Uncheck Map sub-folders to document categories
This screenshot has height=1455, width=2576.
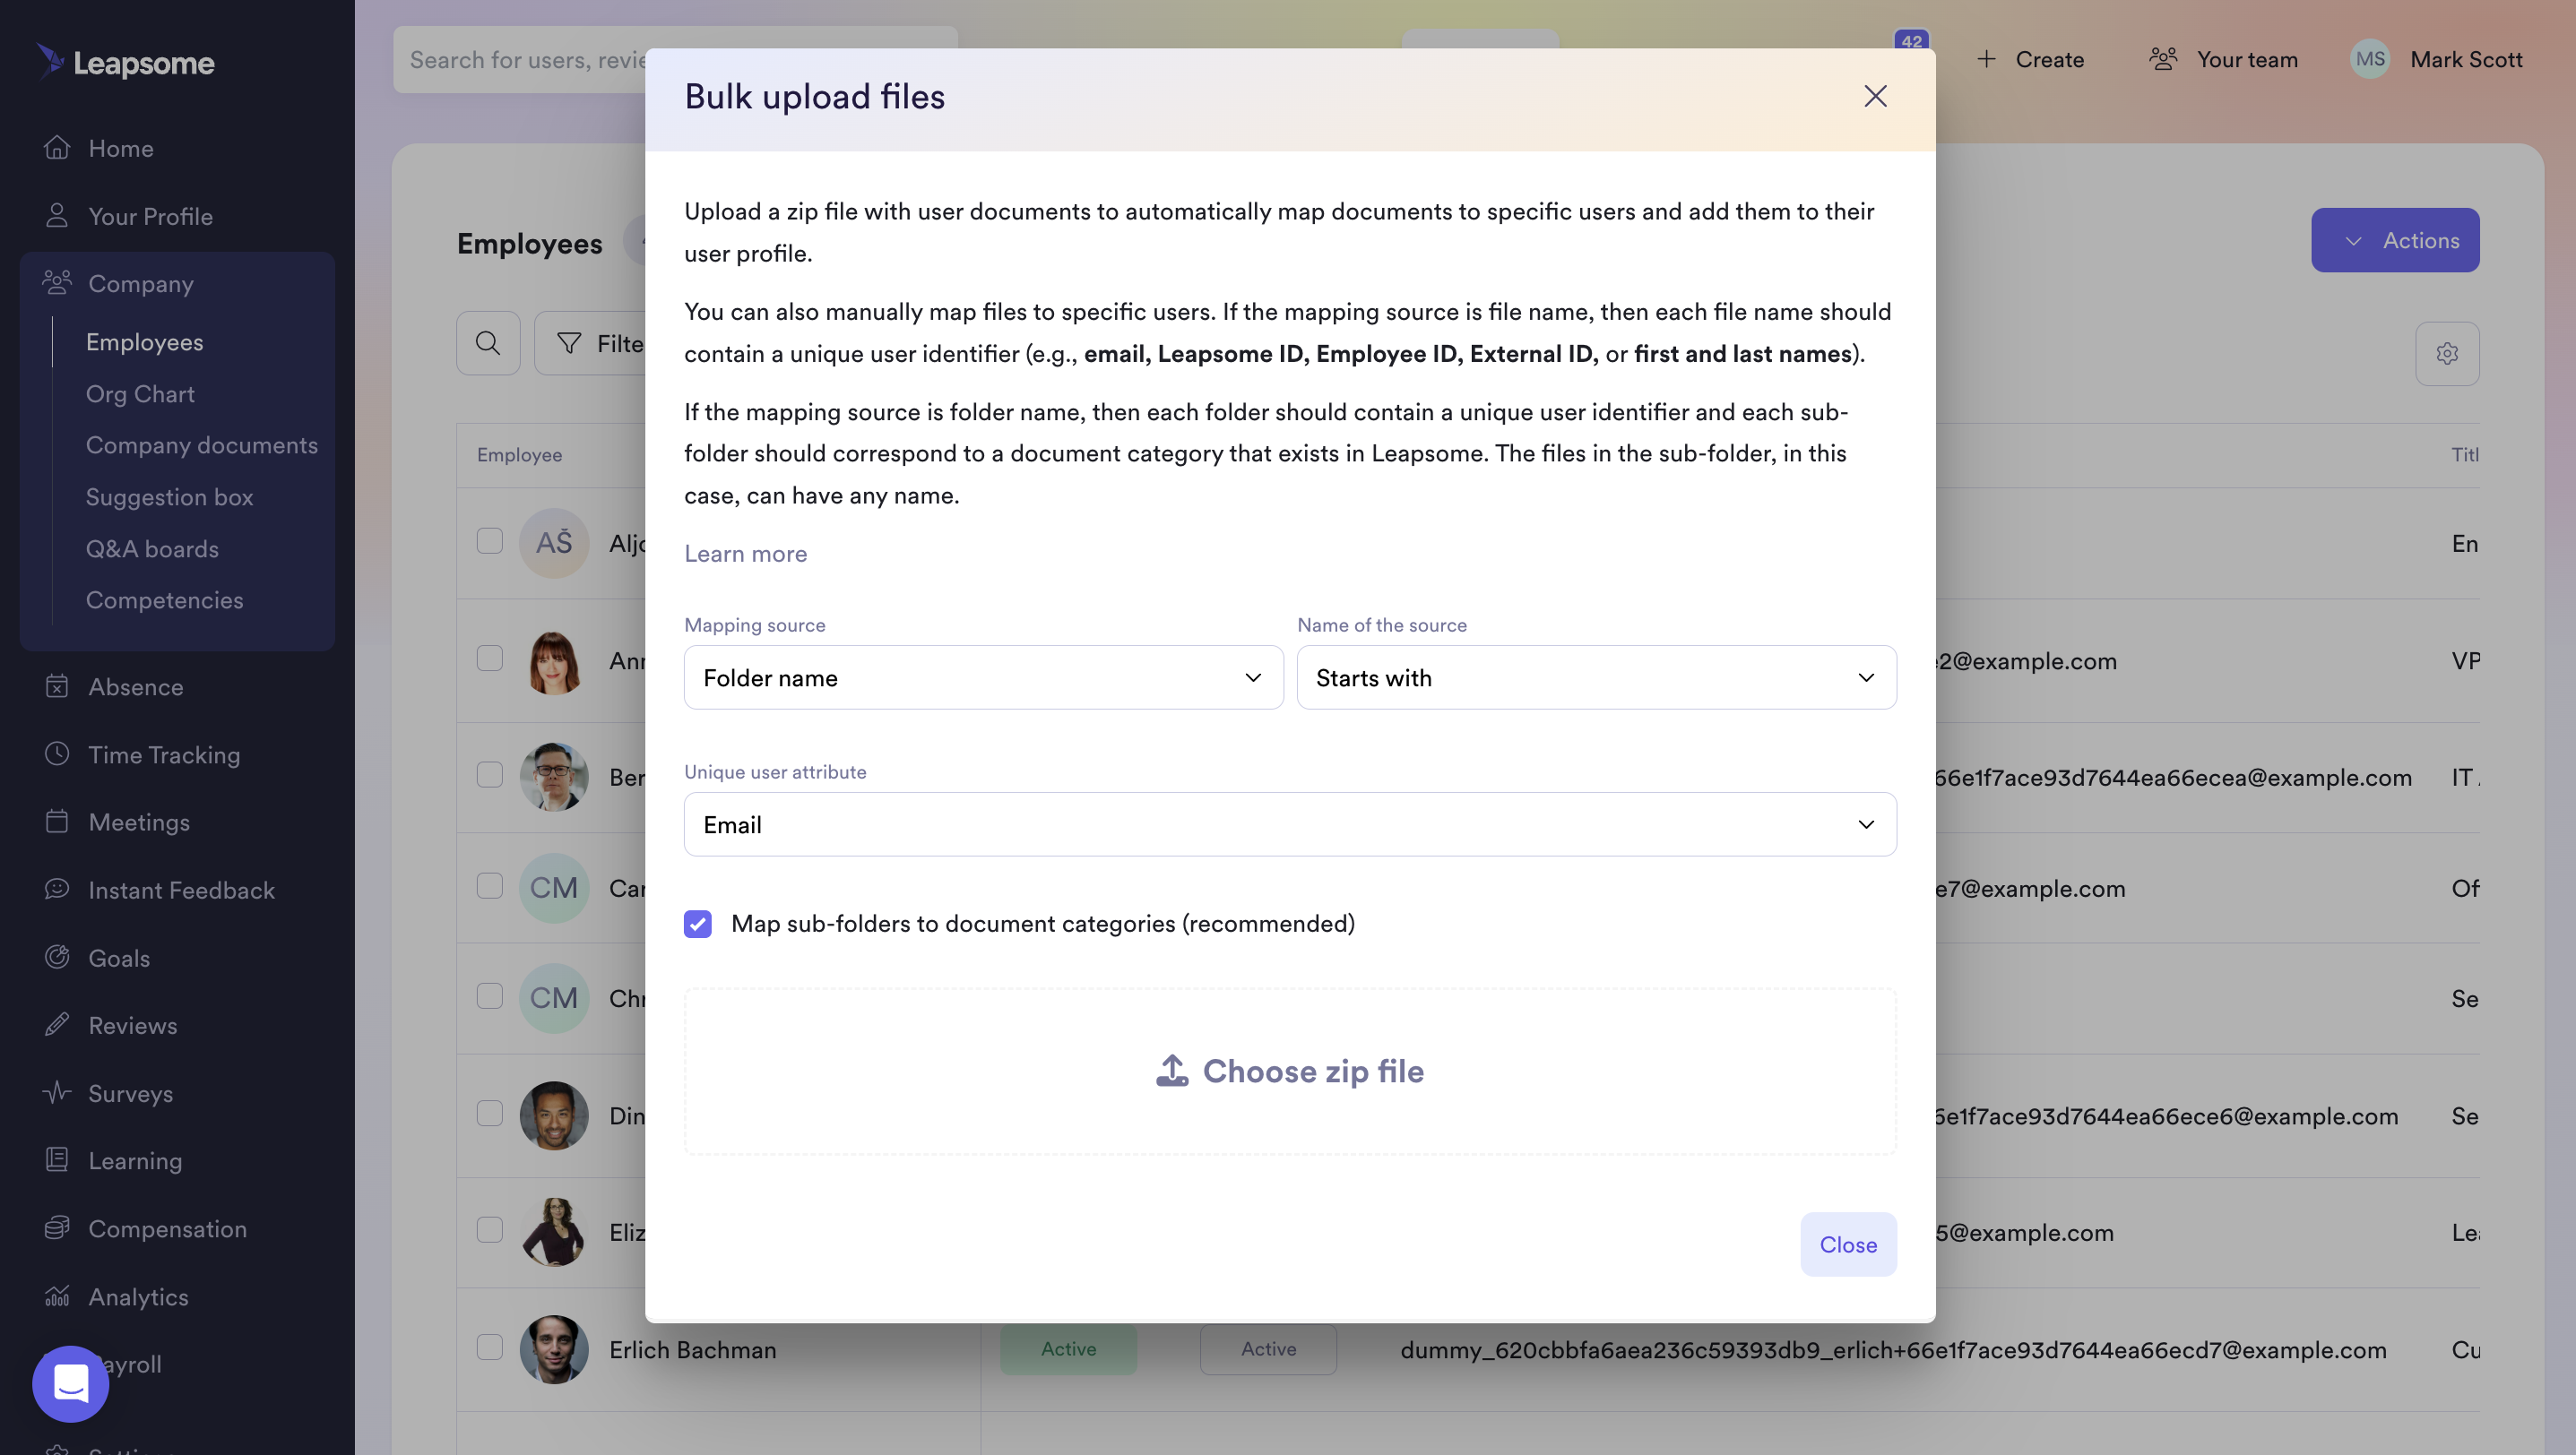point(698,924)
